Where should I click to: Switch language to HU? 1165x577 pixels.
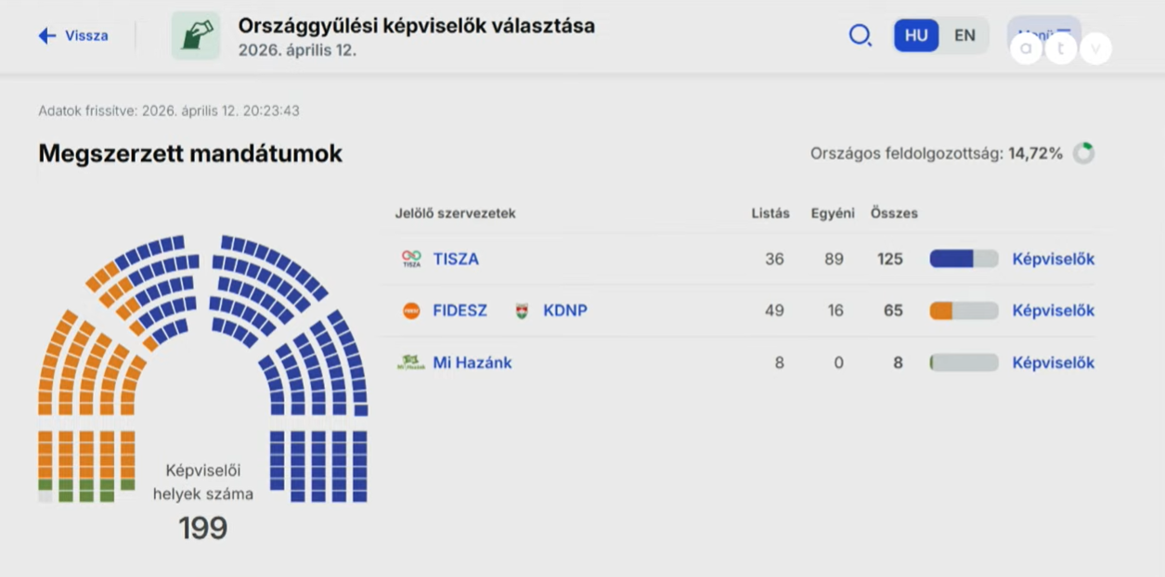click(x=916, y=35)
